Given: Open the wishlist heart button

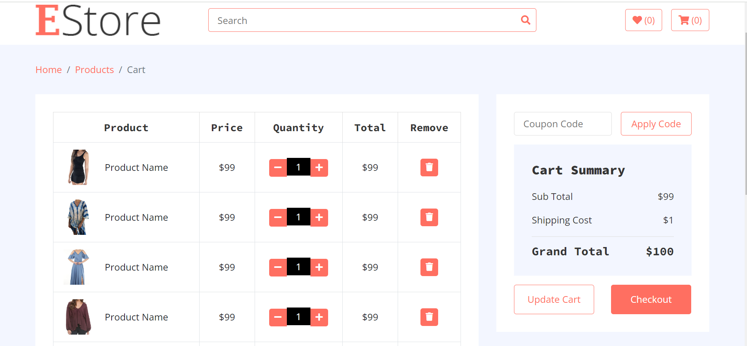Looking at the screenshot, I should pos(643,20).
